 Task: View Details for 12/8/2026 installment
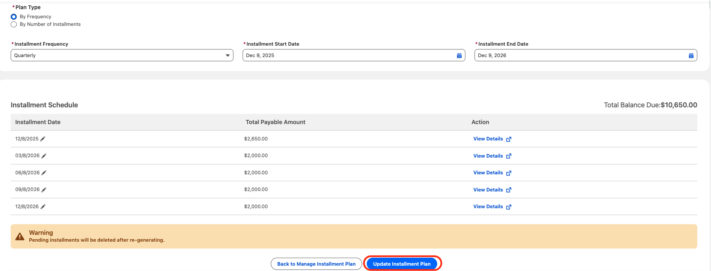[488, 207]
